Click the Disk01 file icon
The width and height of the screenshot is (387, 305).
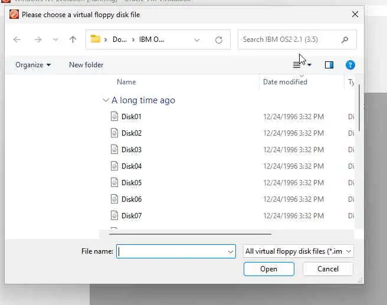tap(114, 116)
